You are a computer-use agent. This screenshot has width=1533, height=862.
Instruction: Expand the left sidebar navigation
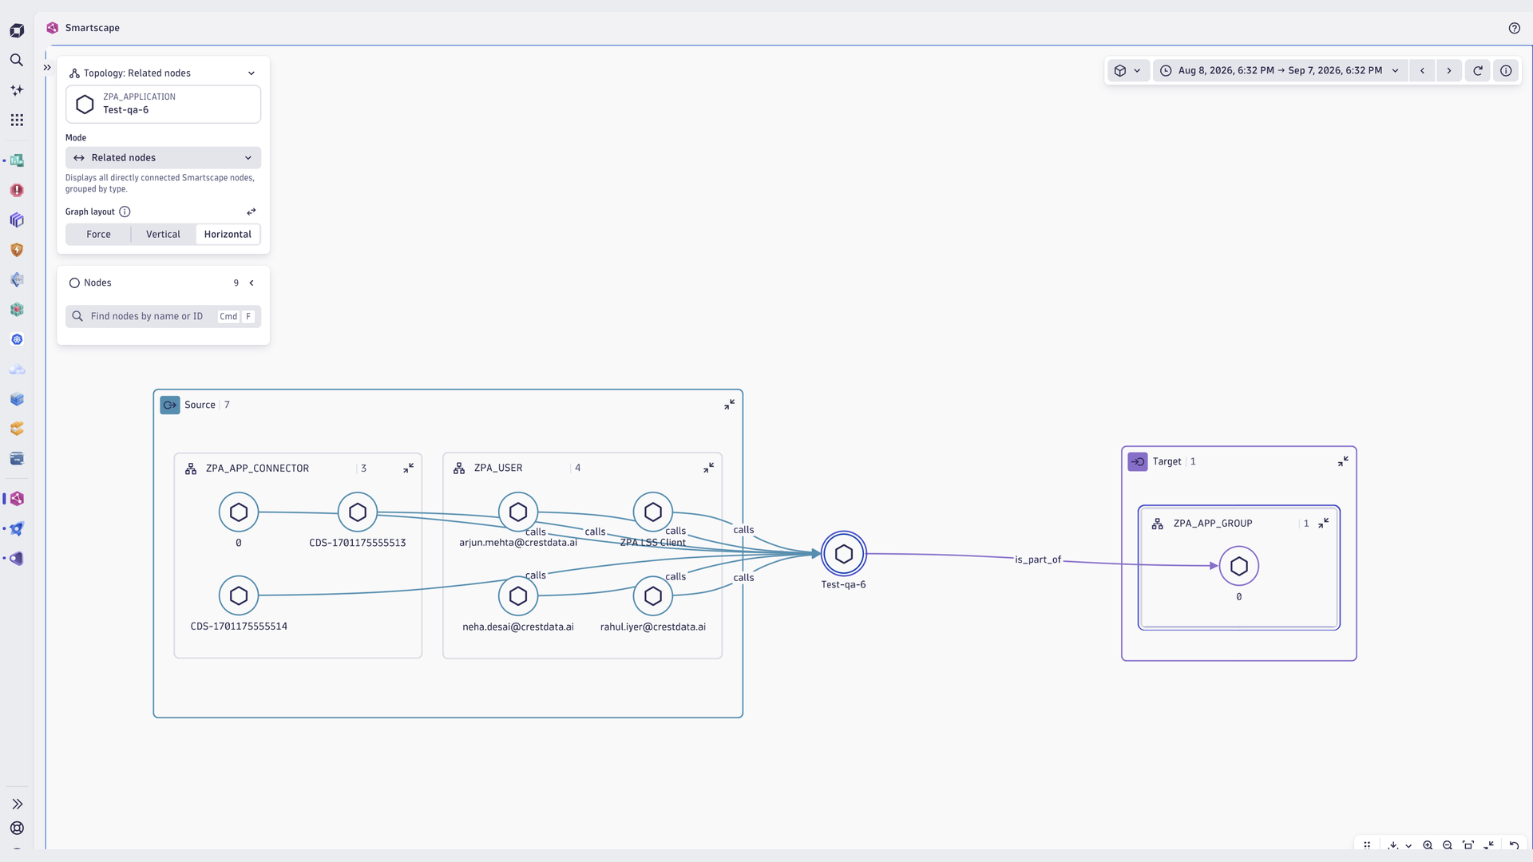pyautogui.click(x=17, y=804)
